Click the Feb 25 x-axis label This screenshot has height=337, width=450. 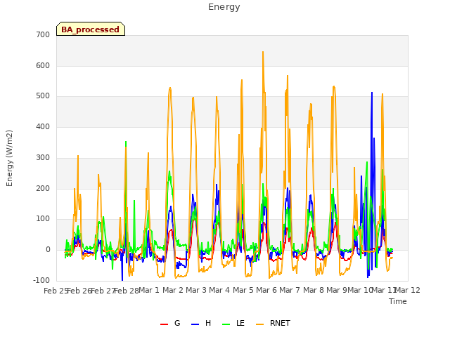pos(56,291)
